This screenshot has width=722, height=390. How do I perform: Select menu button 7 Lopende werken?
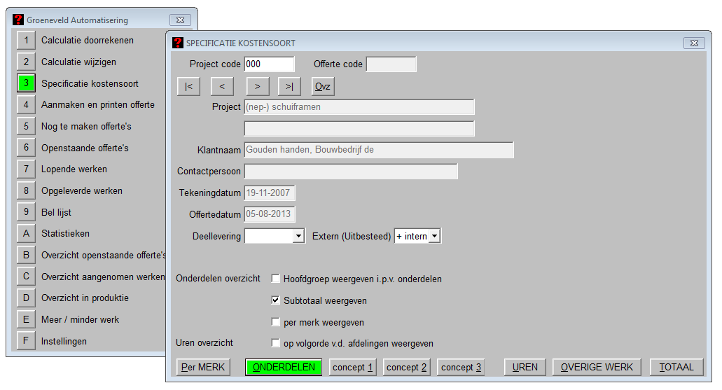tap(26, 169)
